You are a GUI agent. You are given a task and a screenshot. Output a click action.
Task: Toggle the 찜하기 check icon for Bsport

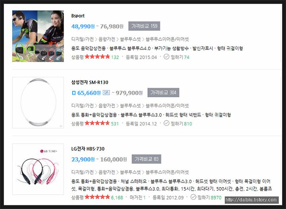tap(166, 57)
